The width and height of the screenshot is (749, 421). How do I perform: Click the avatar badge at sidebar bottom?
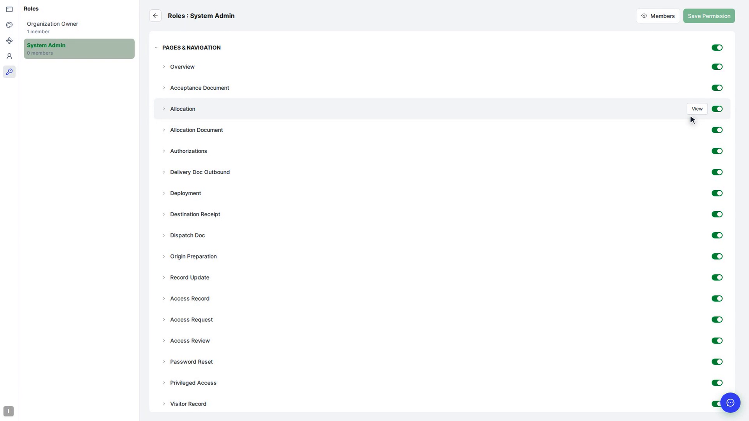[9, 411]
